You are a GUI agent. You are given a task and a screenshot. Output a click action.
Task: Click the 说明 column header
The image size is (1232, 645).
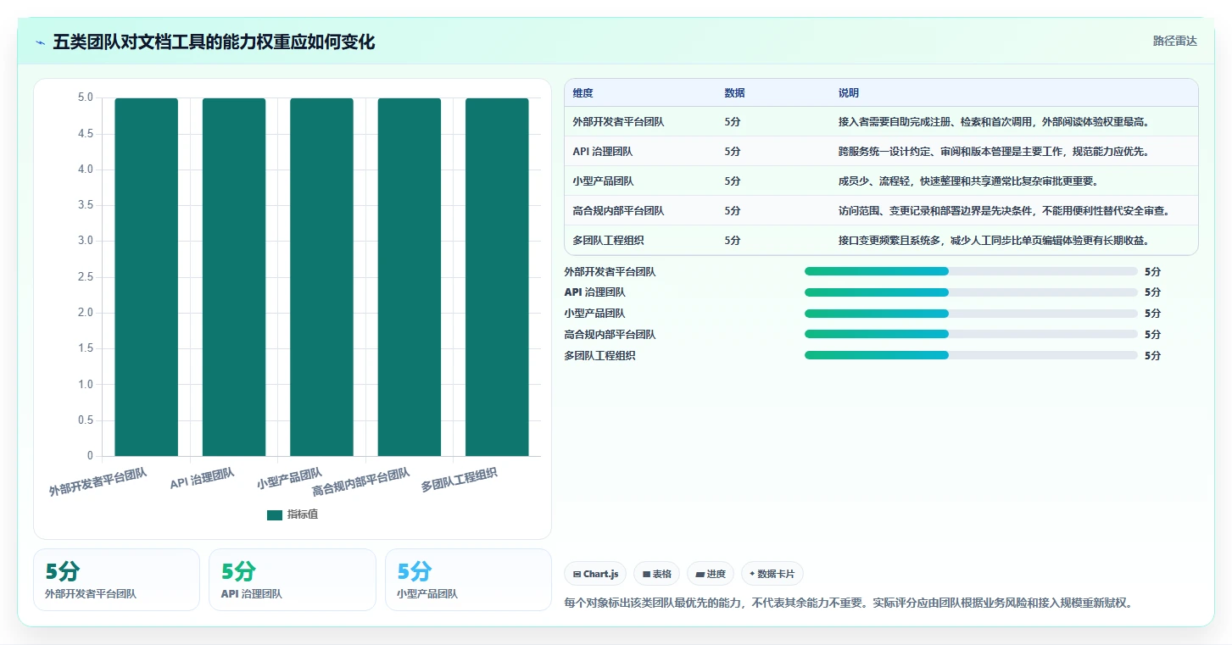coord(848,92)
